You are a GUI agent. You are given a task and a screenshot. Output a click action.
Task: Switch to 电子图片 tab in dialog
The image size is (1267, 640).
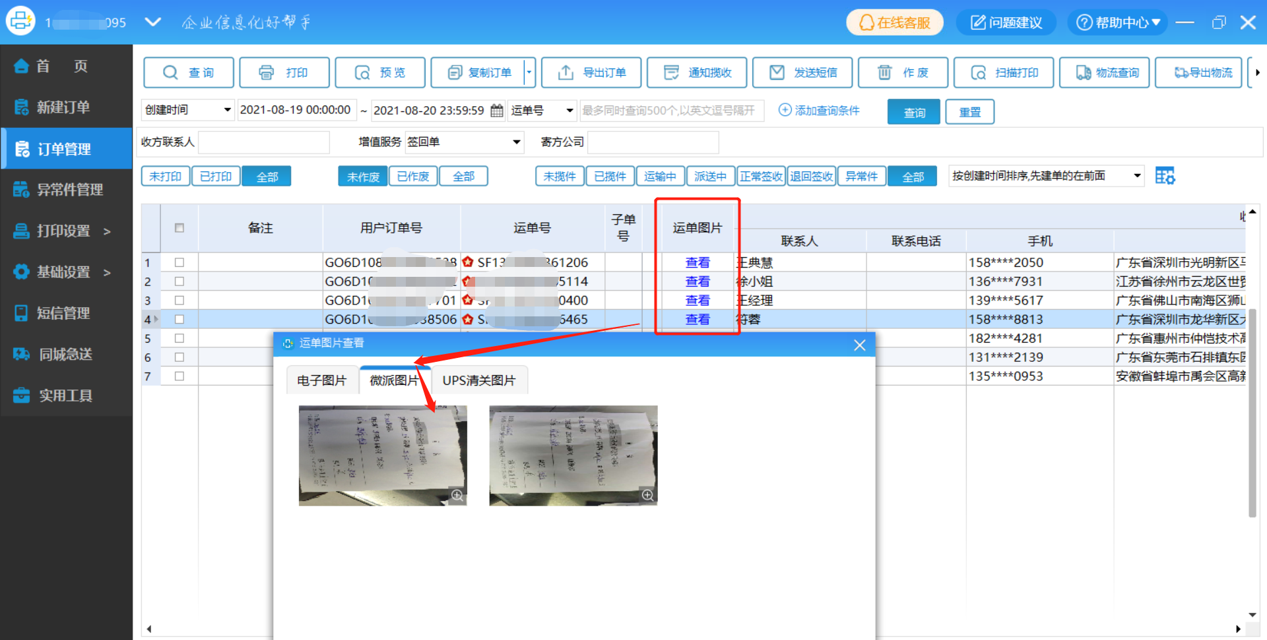322,380
